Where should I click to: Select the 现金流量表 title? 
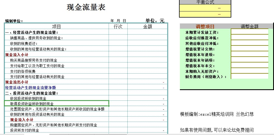pos(86,7)
